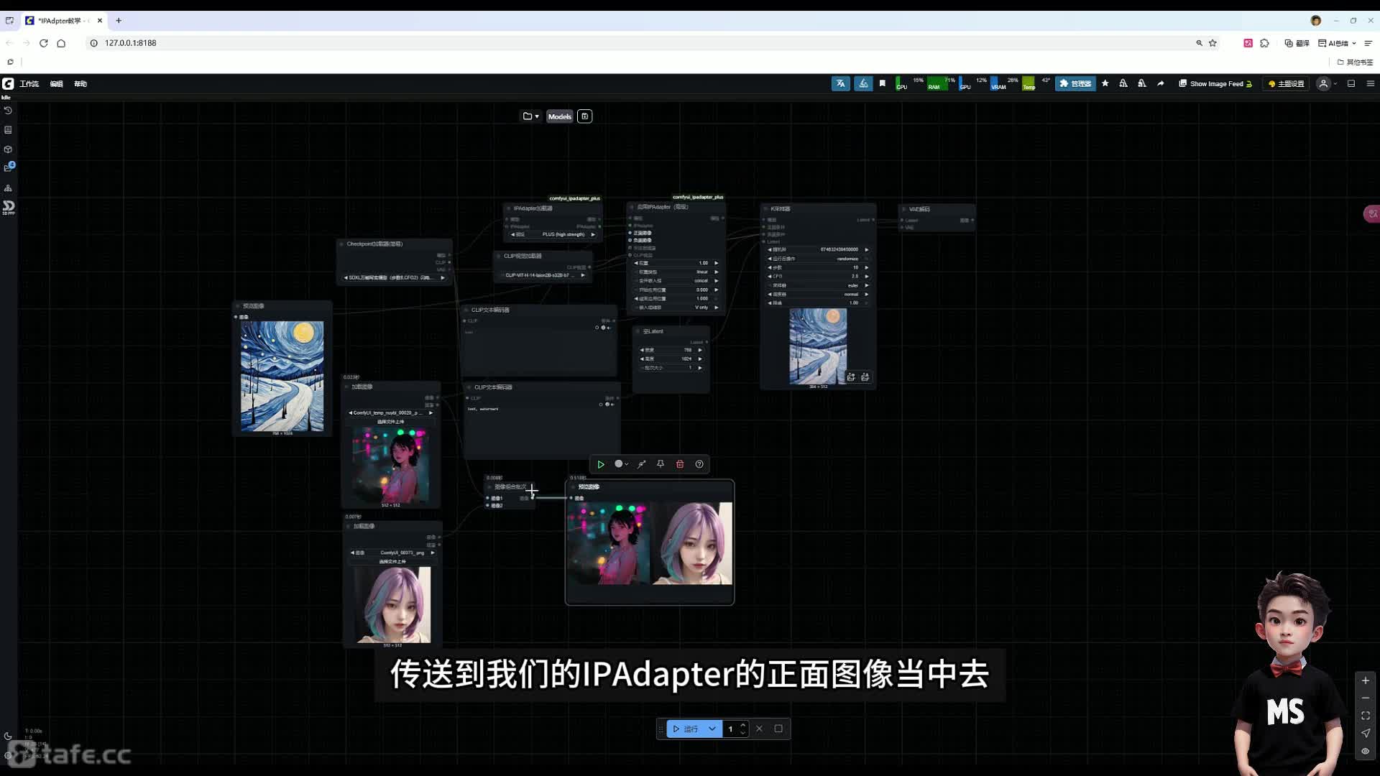Open the node tree hierarchy sidebar icon
This screenshot has height=776, width=1380.
click(8, 188)
